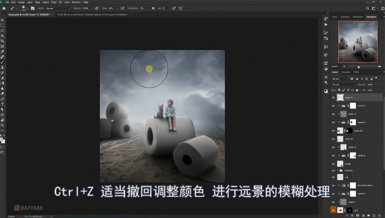Open the Character panel icon
385x218 pixels.
[326, 77]
